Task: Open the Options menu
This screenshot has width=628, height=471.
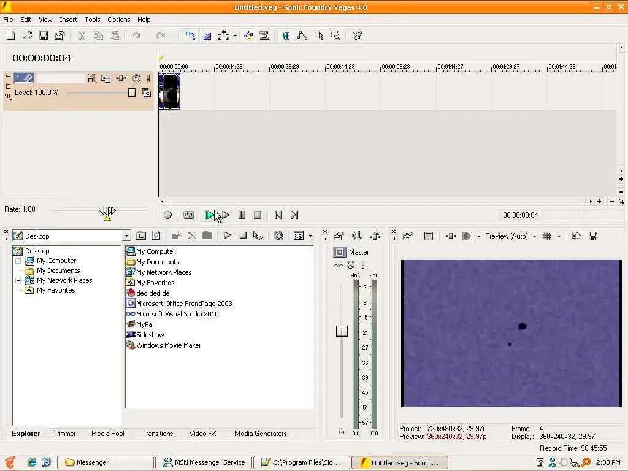Action: coord(118,20)
